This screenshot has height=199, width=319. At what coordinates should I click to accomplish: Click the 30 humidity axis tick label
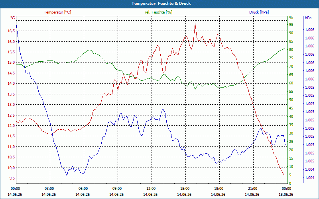pyautogui.click(x=291, y=133)
